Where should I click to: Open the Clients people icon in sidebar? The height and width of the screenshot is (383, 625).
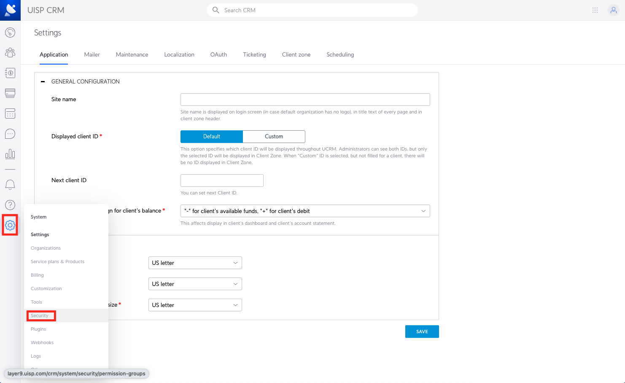pos(10,53)
